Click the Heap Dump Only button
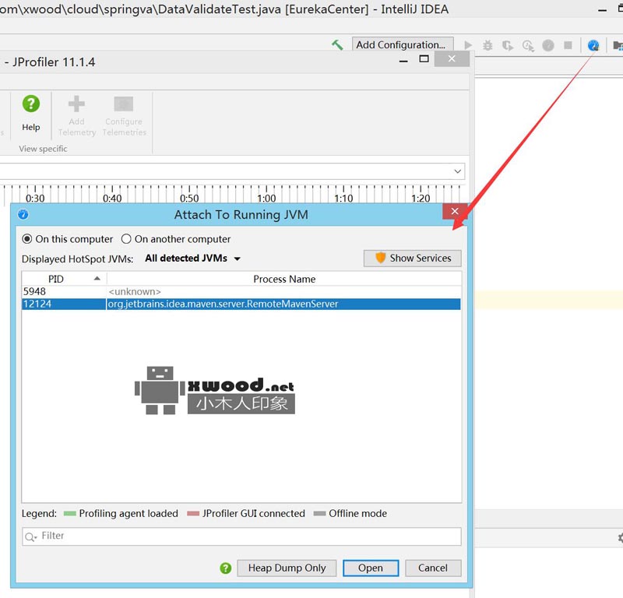Image resolution: width=623 pixels, height=598 pixels. point(287,568)
